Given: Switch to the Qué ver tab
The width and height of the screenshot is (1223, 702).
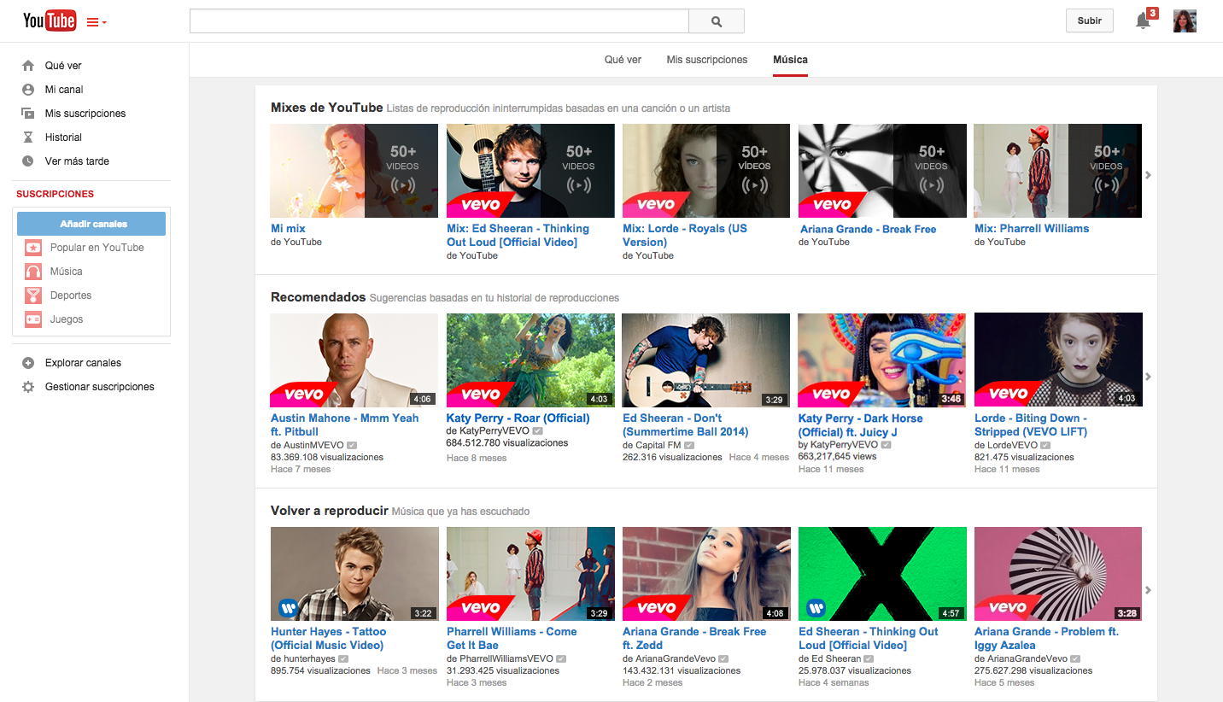Looking at the screenshot, I should (x=623, y=60).
